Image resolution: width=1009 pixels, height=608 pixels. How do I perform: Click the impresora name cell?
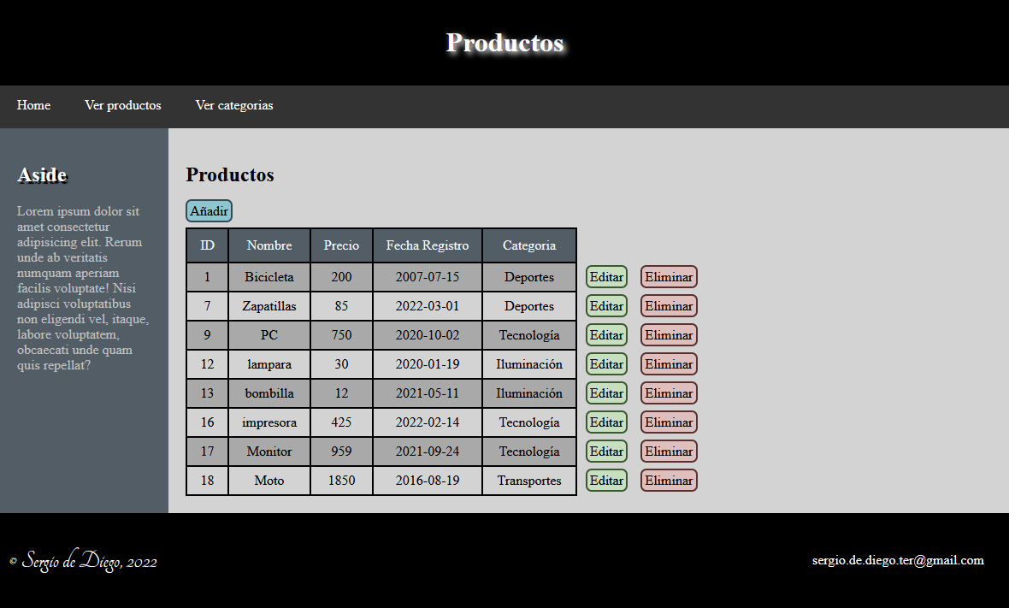[x=269, y=422]
